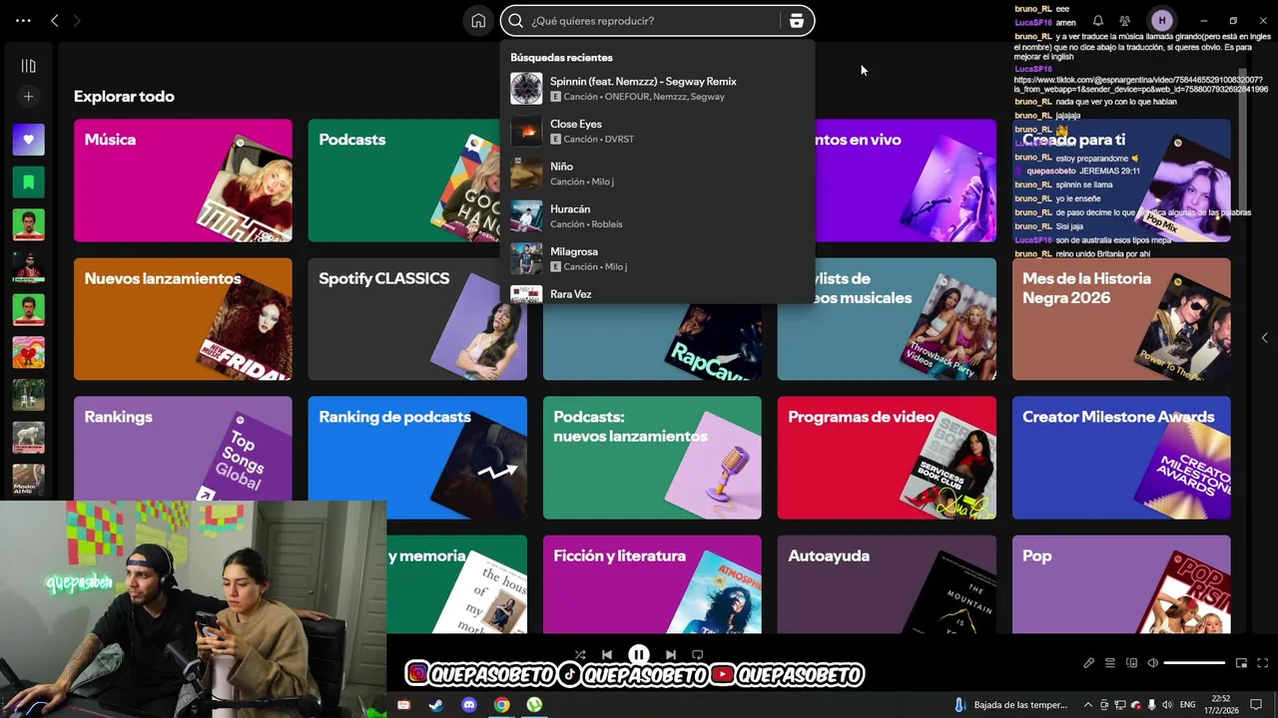Screen dimensions: 1278x718
Task: Open Creator Milestone Awards card
Action: tap(1121, 458)
